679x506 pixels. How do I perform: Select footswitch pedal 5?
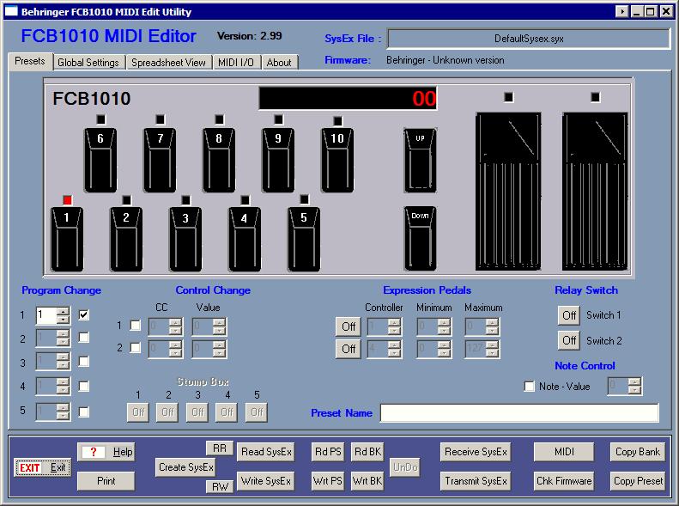[304, 239]
